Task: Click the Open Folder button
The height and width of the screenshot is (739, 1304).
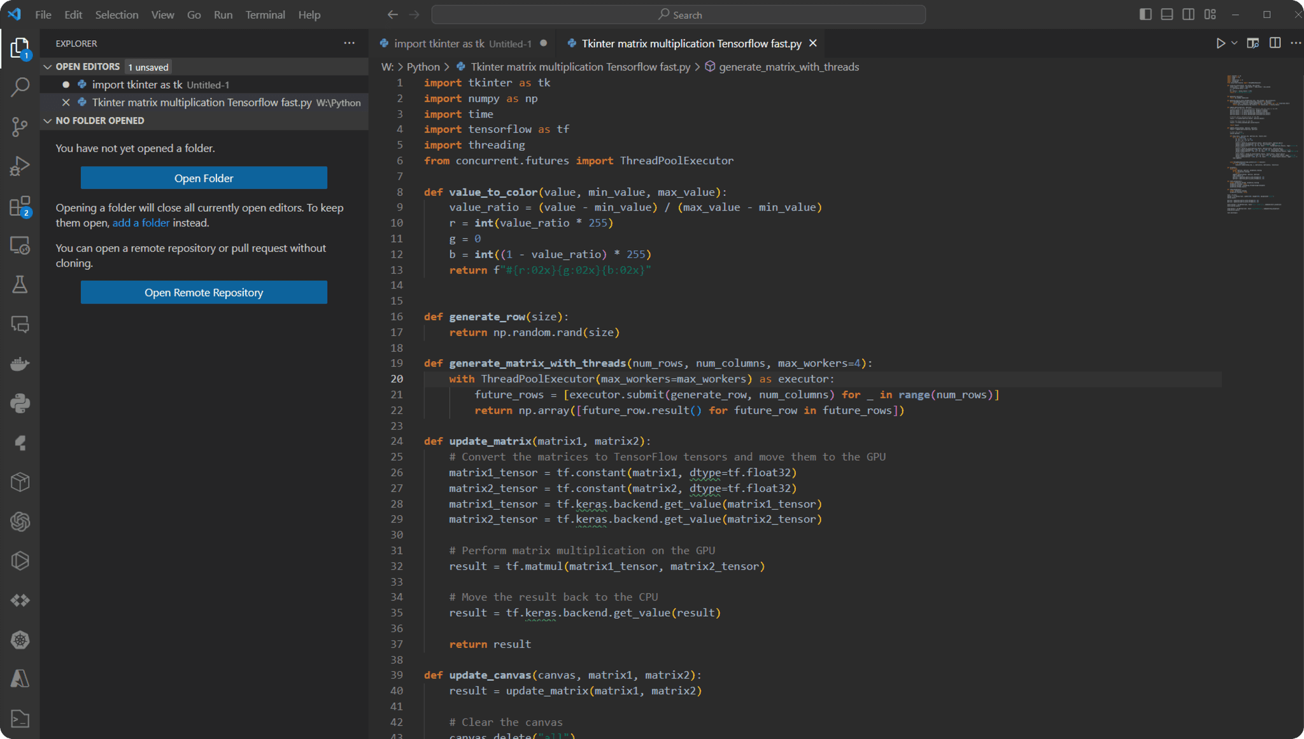Action: [204, 178]
